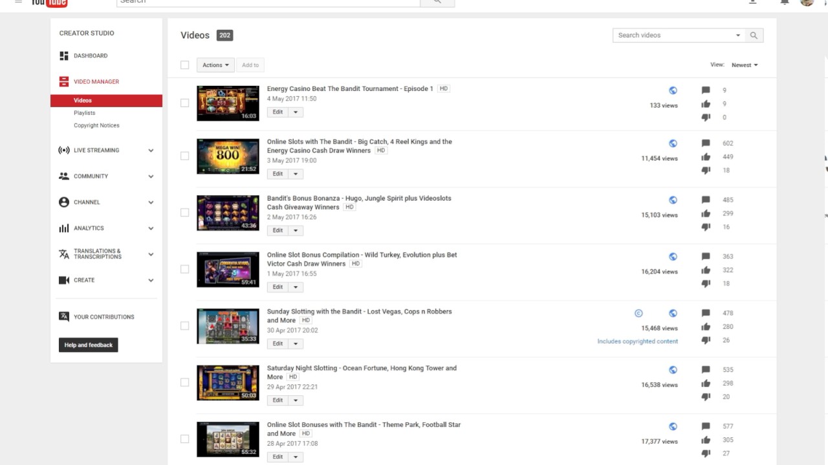
Task: Open the Newest view sort dropdown
Action: click(745, 65)
